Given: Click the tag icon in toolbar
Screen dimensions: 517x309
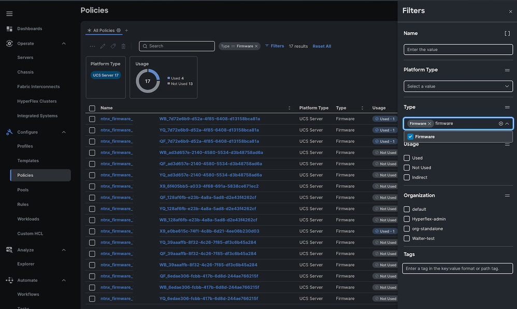Looking at the screenshot, I should tap(113, 46).
